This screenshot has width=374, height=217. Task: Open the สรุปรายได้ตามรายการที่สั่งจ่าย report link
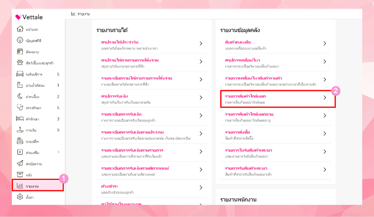[130, 60]
